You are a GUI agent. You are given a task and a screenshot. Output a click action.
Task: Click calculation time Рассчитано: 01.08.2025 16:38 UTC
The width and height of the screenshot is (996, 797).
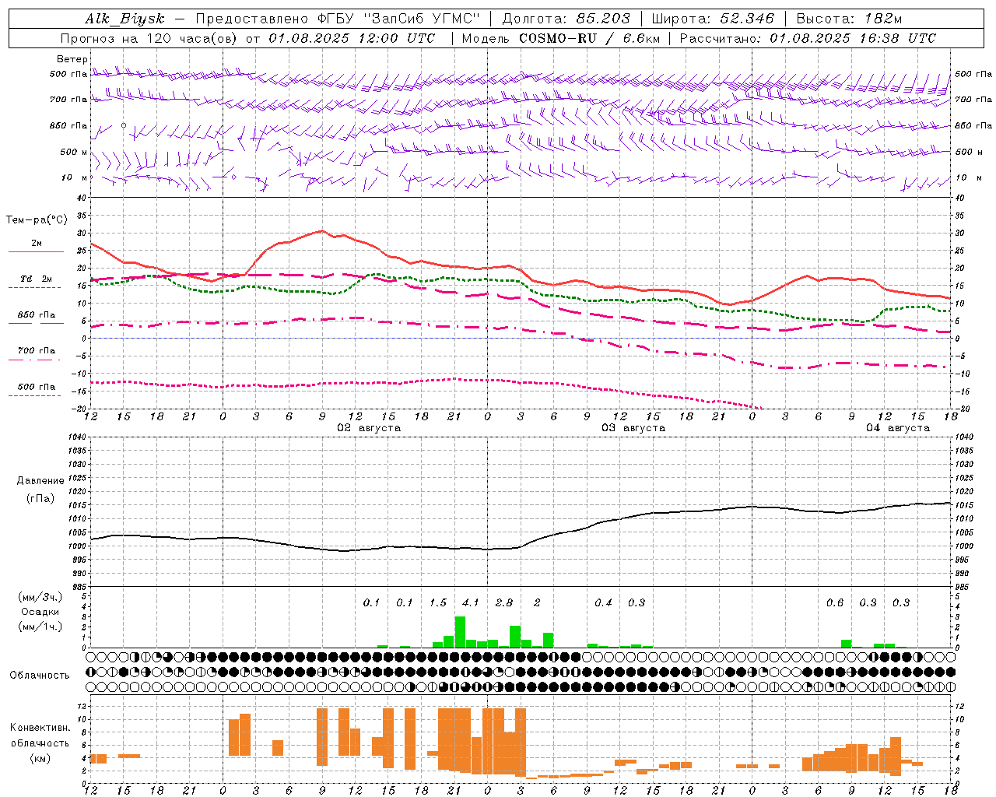[808, 38]
